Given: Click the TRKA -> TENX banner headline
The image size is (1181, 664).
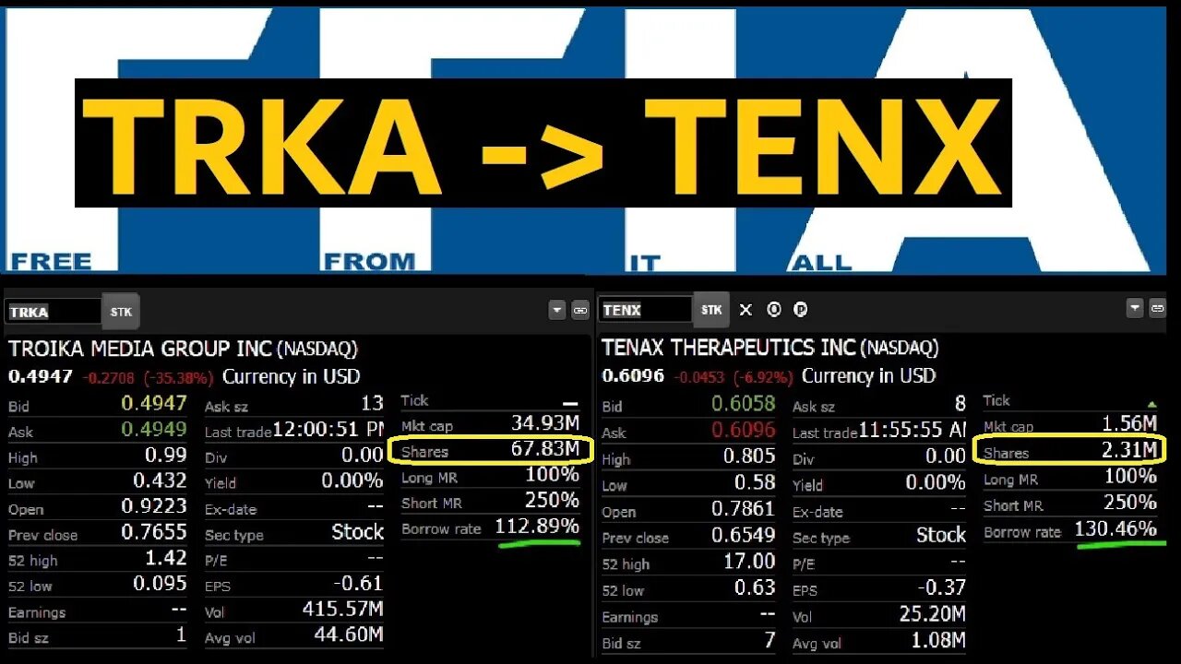Looking at the screenshot, I should coord(543,143).
